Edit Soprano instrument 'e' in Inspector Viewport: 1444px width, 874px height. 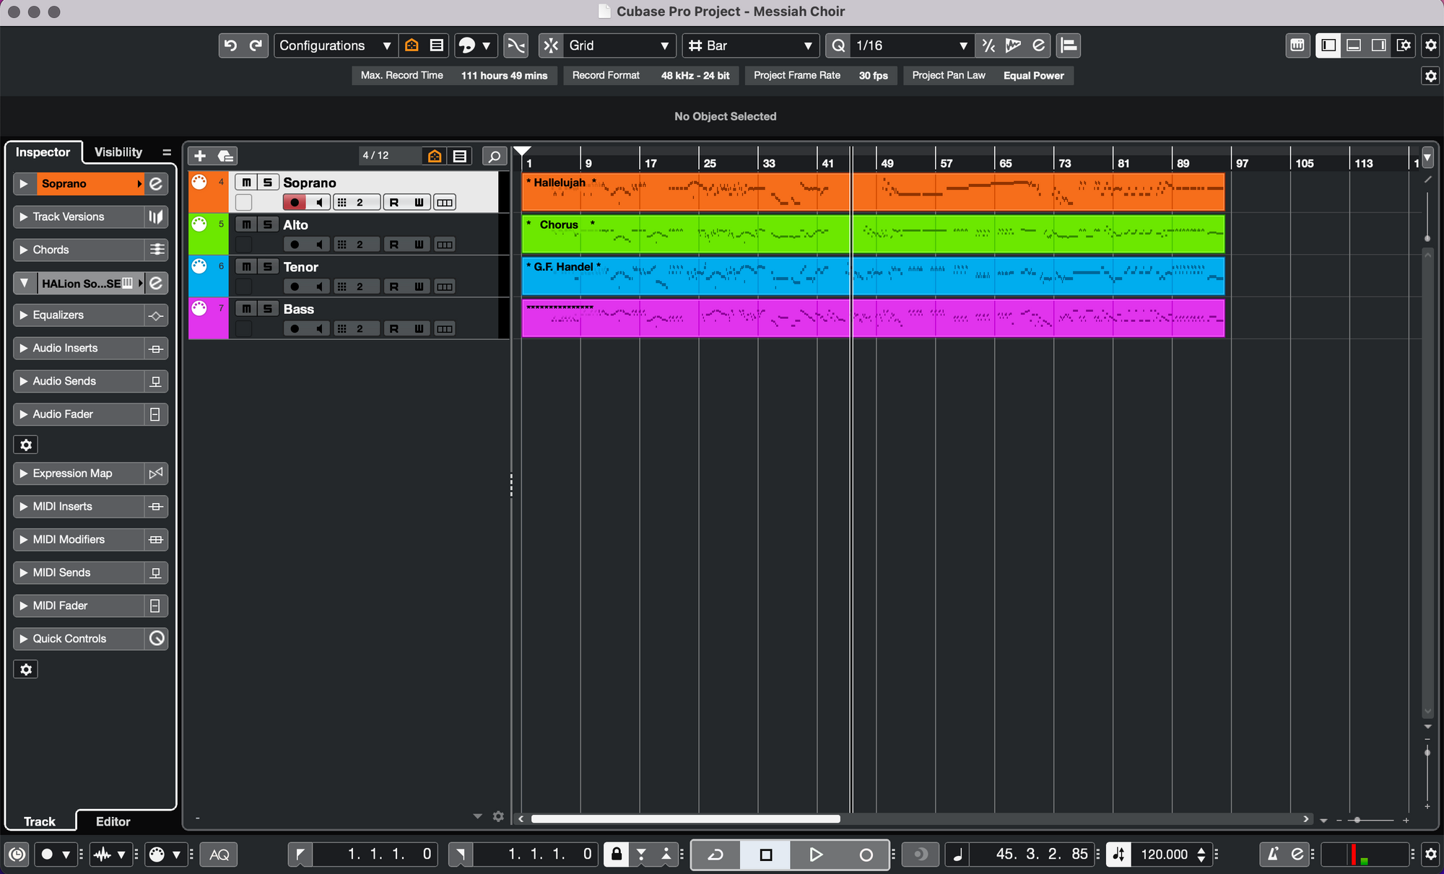pos(156,183)
